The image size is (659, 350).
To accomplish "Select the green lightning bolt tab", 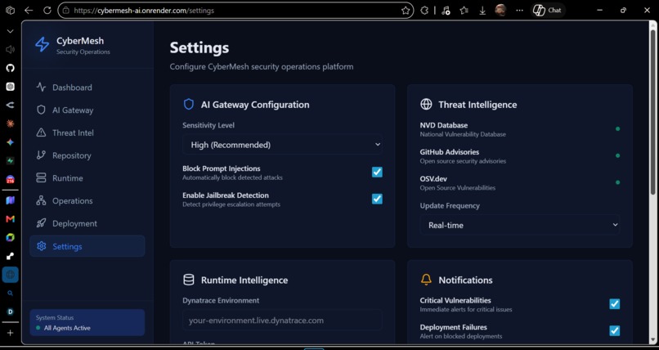I will click(x=10, y=161).
